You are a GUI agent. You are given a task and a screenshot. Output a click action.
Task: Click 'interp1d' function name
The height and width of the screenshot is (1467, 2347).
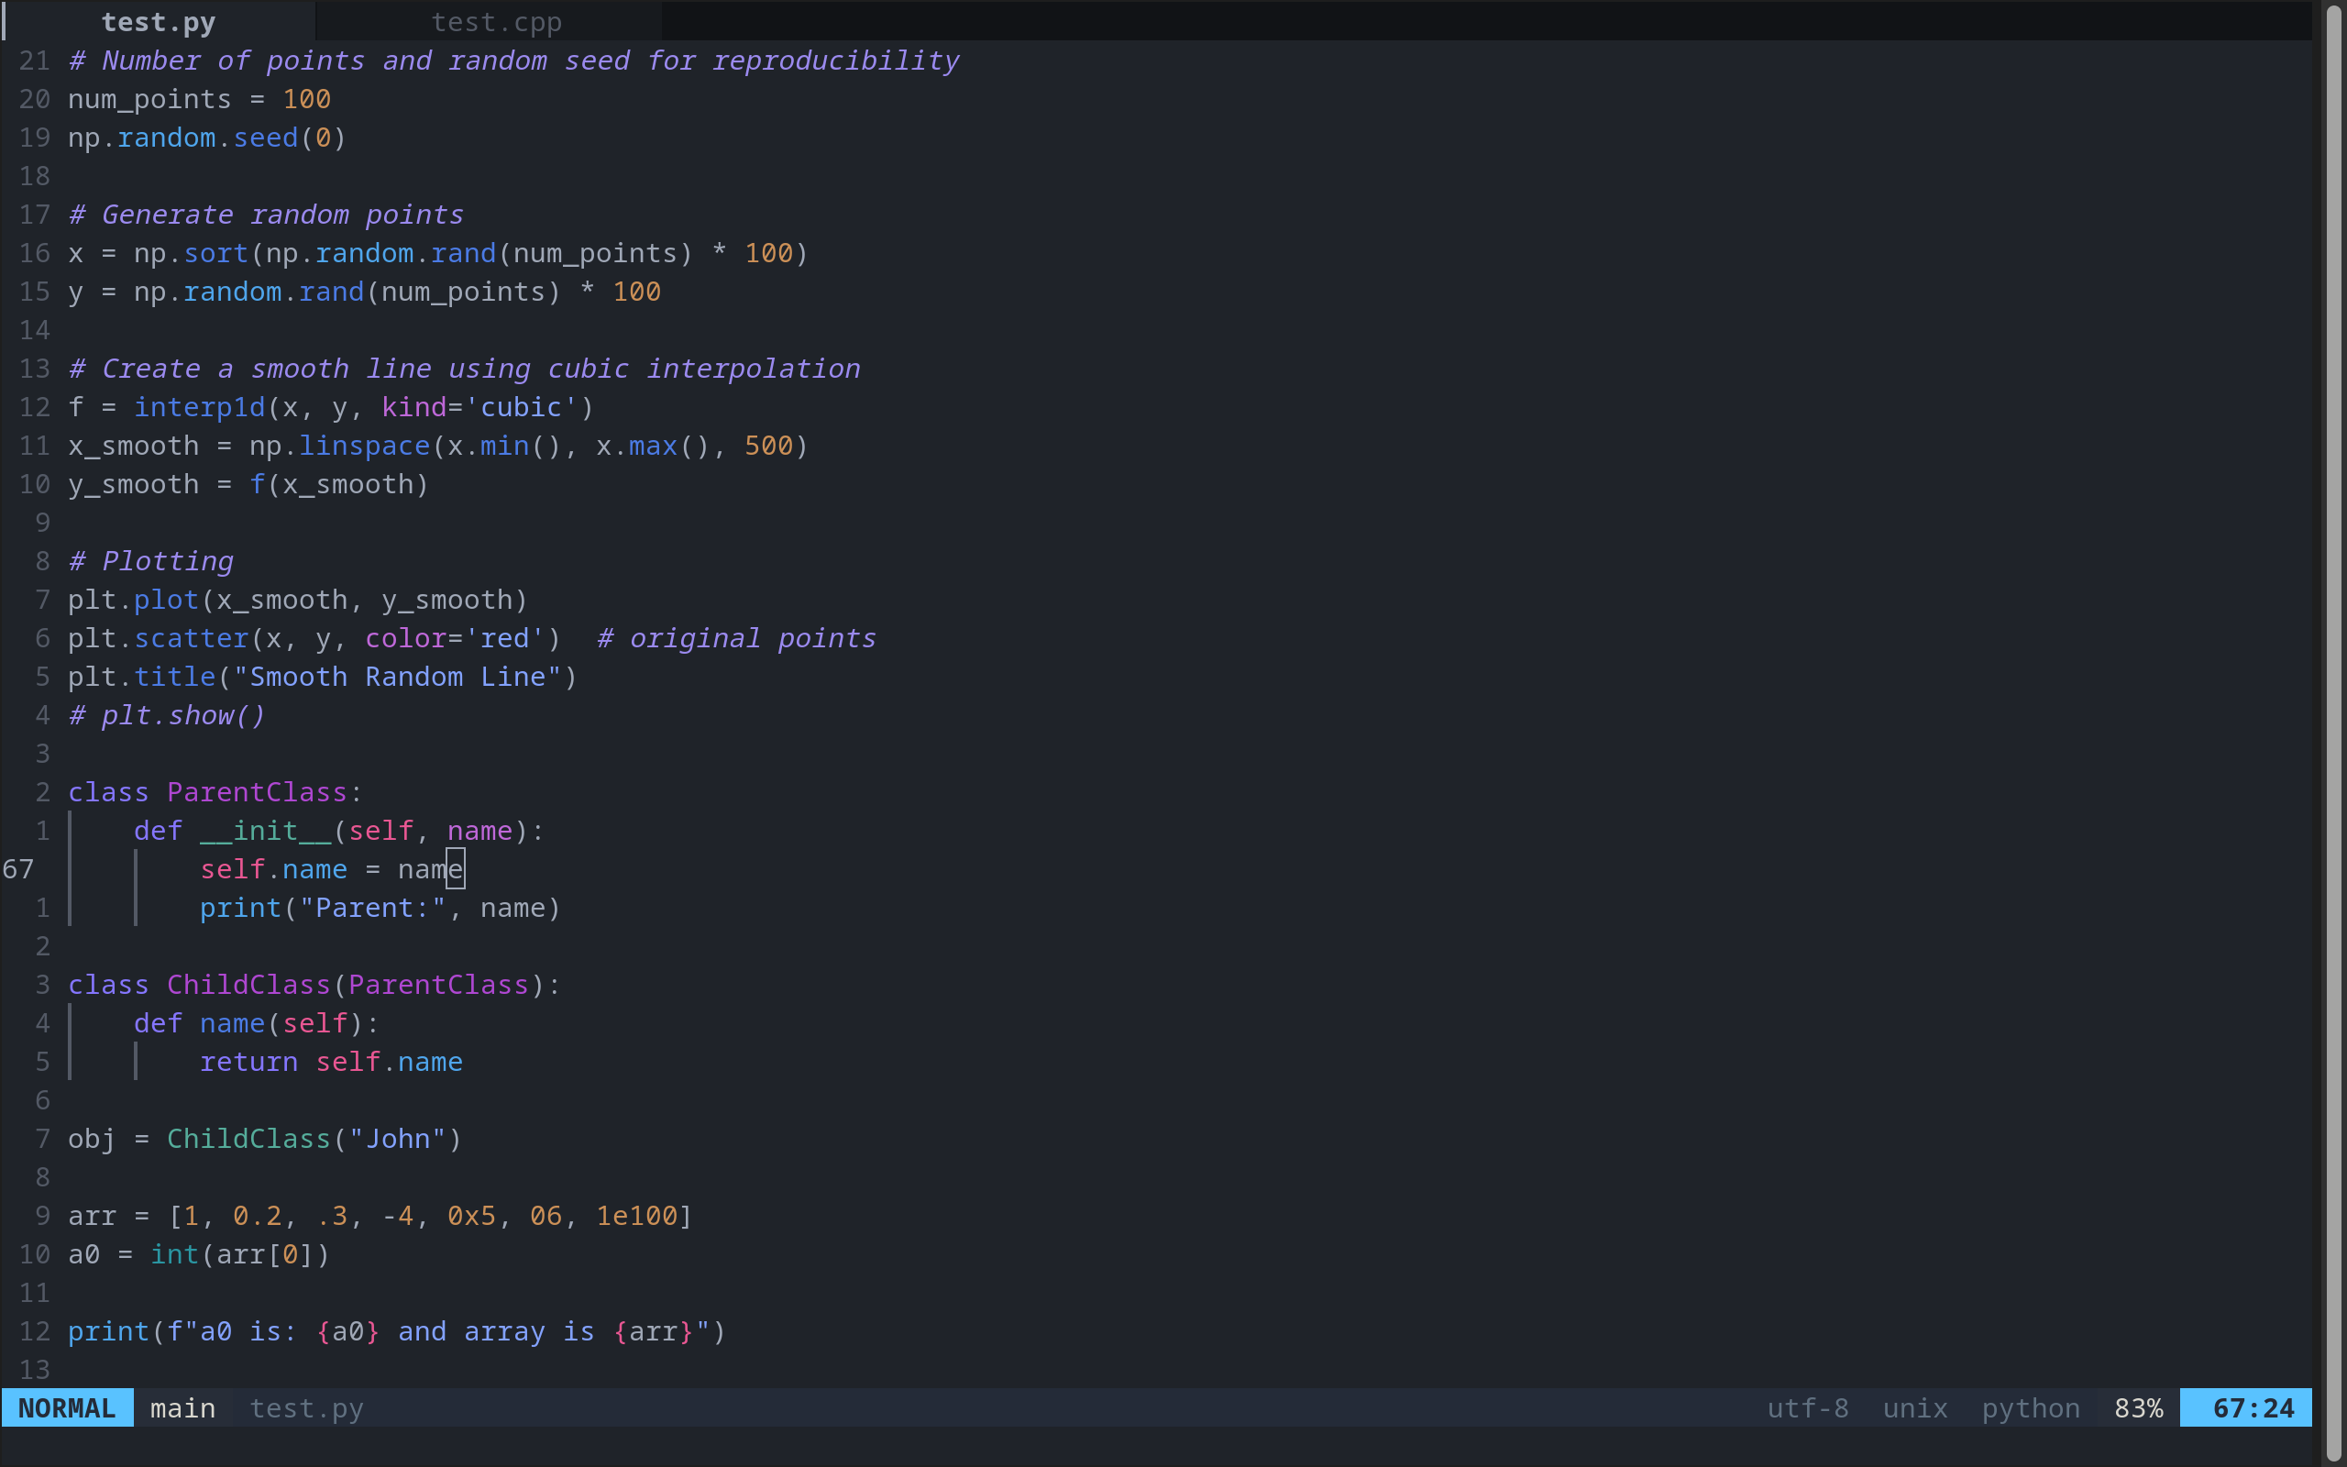(199, 407)
